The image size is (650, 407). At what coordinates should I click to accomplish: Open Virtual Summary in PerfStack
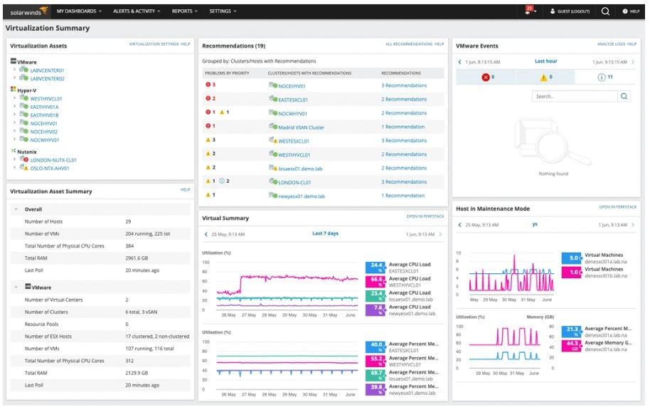point(425,216)
